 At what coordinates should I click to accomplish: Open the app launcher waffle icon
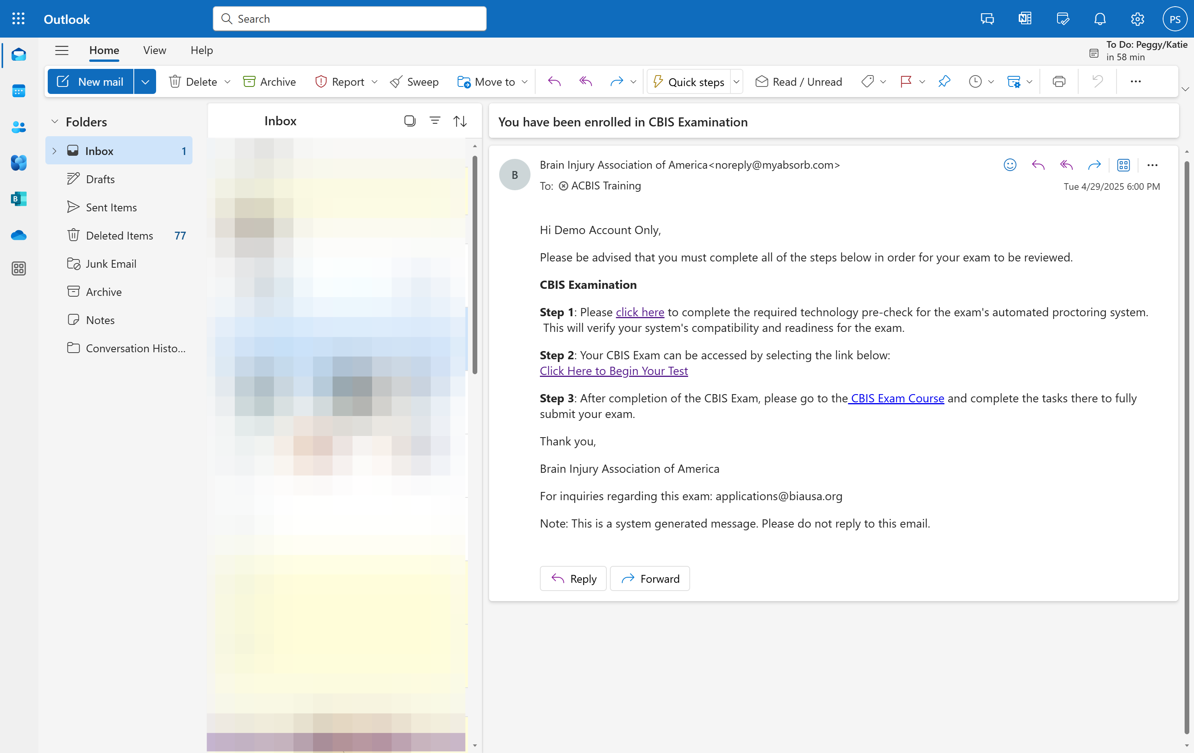tap(18, 19)
